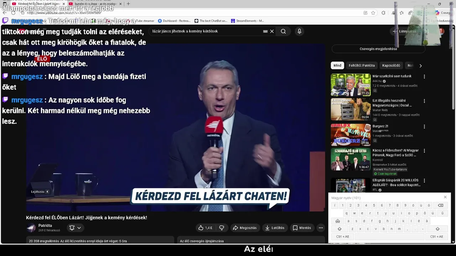Tap the í key on virtual keyboard

[x=335, y=206]
